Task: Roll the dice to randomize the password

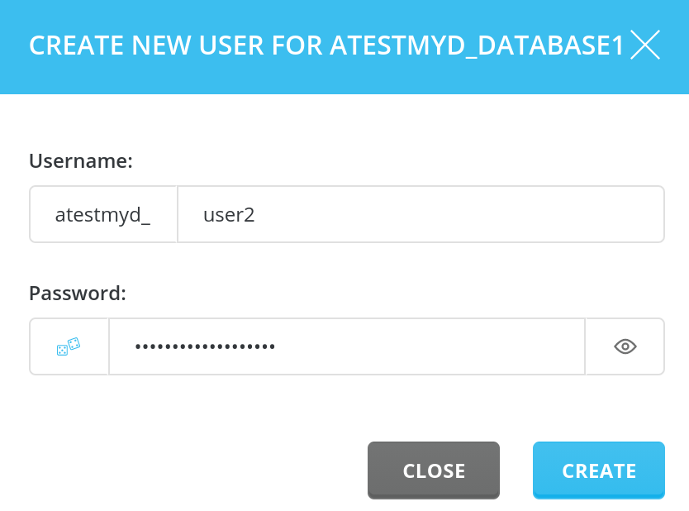Action: point(69,346)
